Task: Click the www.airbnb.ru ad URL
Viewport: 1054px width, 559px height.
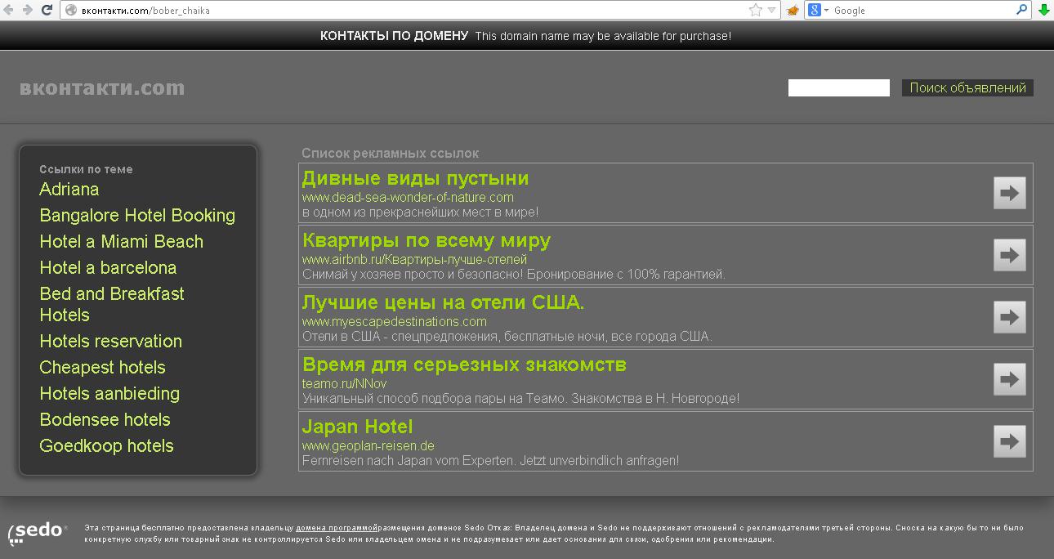Action: click(414, 259)
